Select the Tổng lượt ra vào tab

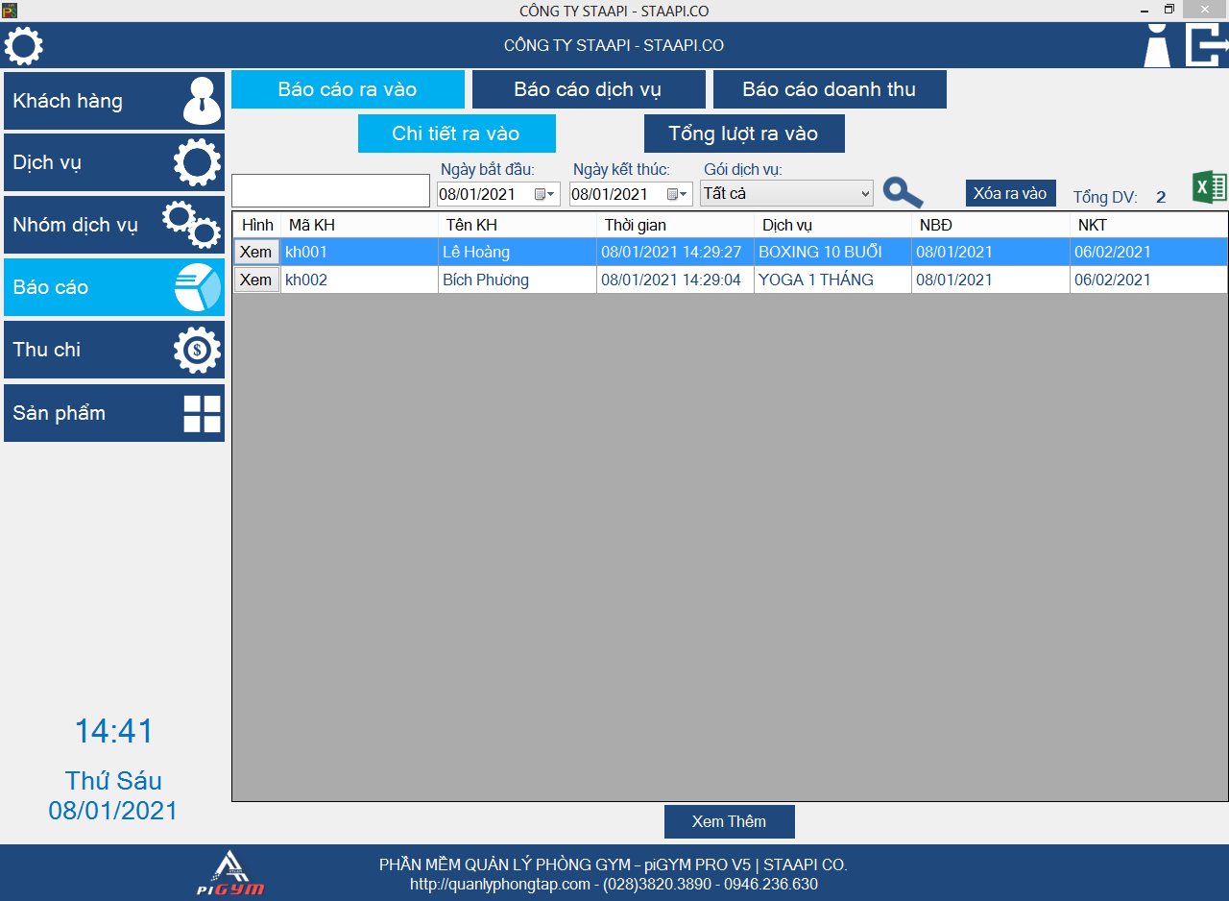click(x=743, y=134)
